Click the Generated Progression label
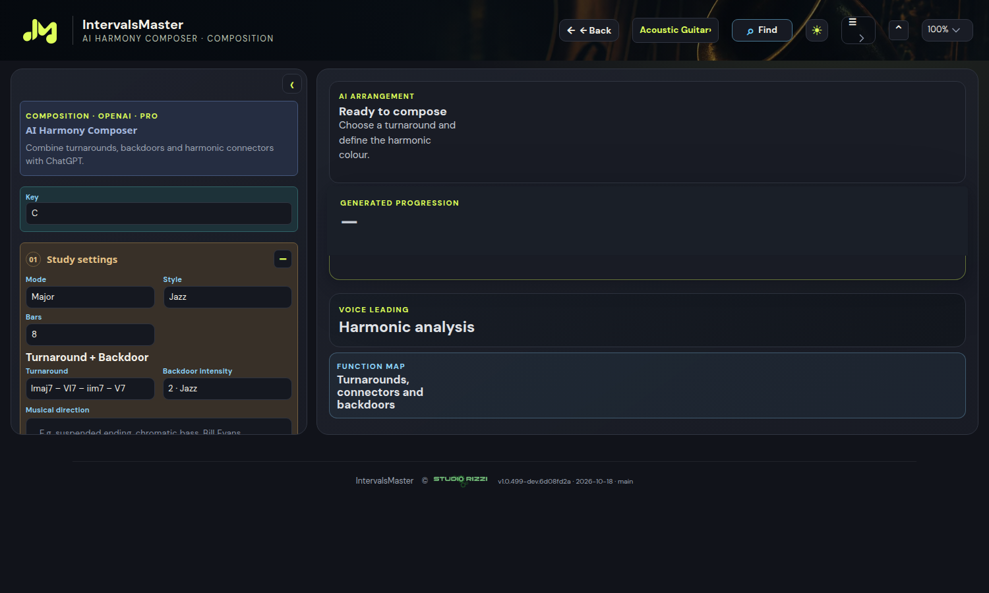The width and height of the screenshot is (989, 593). click(400, 203)
